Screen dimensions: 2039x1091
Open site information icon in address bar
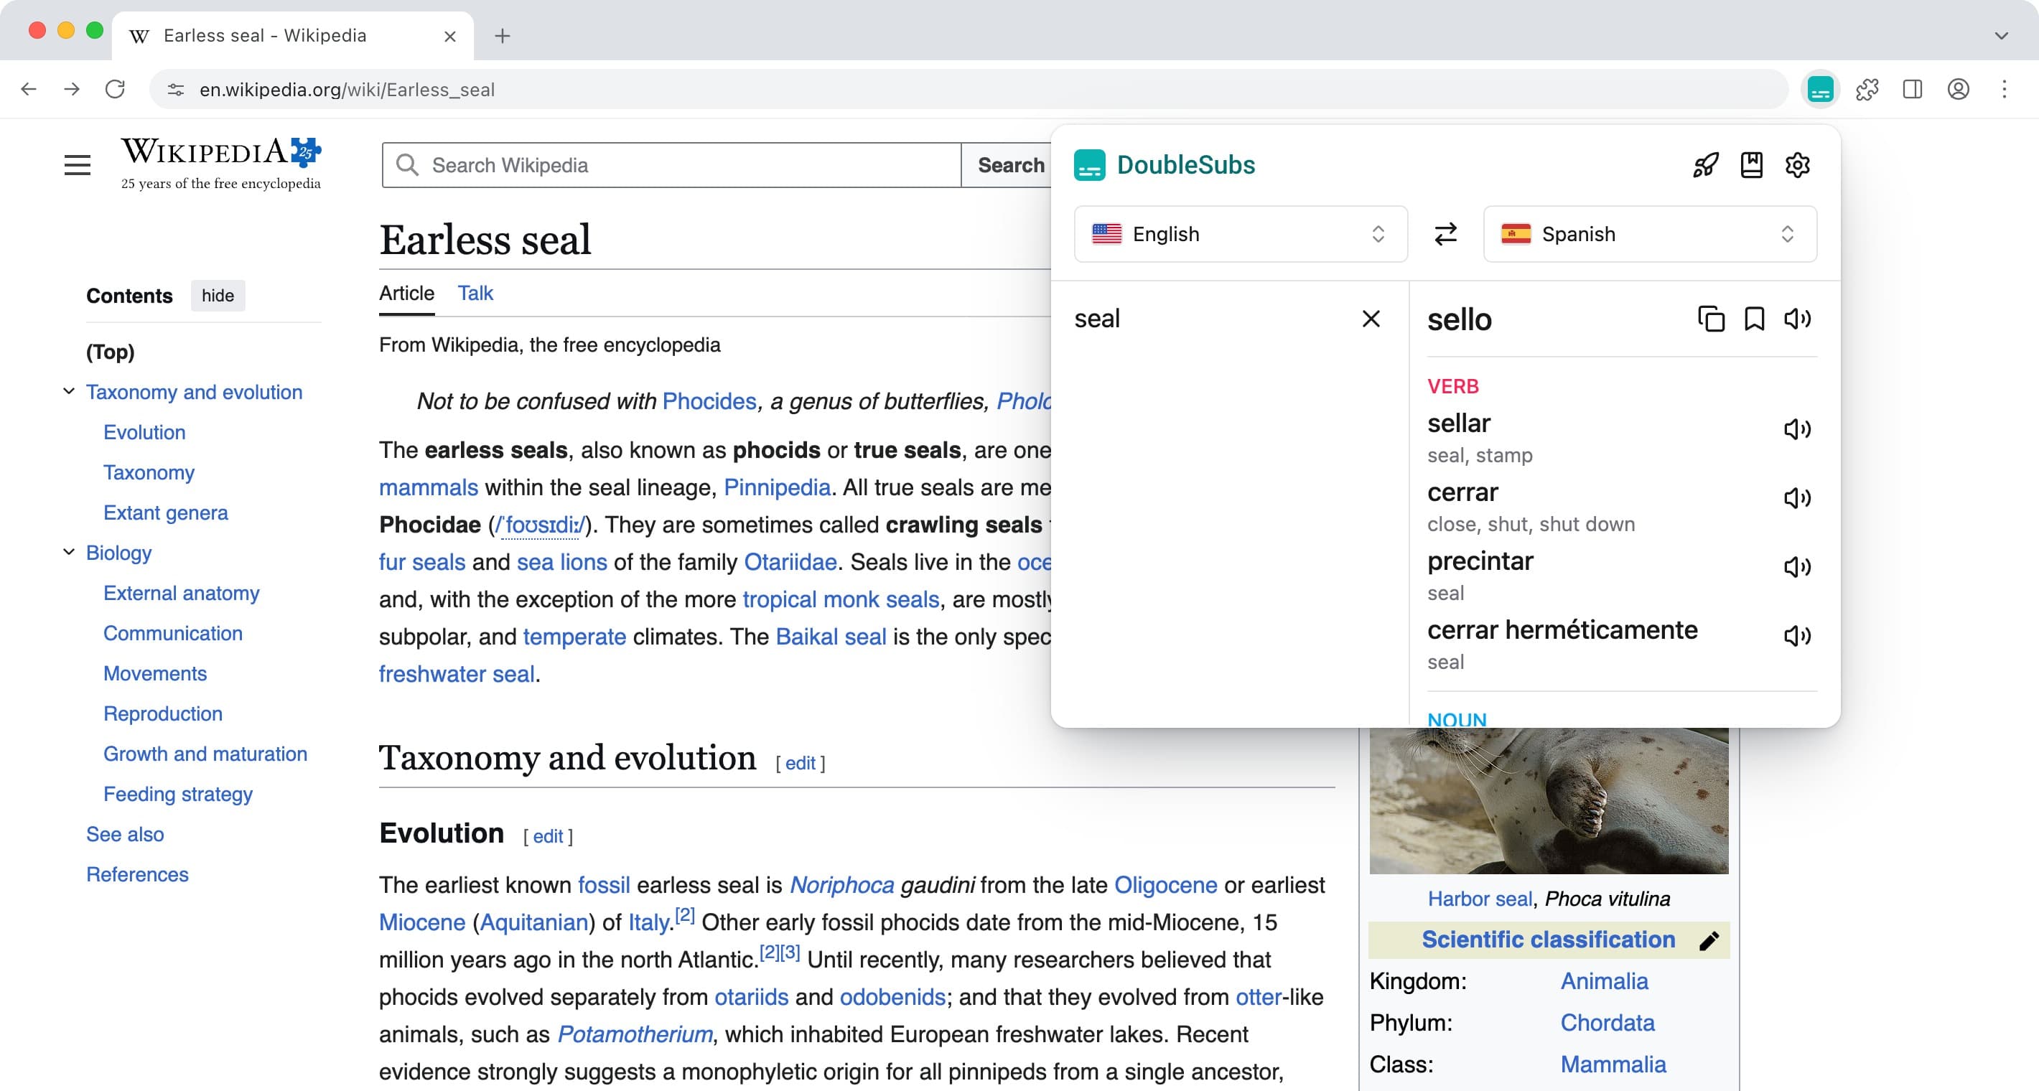(x=176, y=90)
